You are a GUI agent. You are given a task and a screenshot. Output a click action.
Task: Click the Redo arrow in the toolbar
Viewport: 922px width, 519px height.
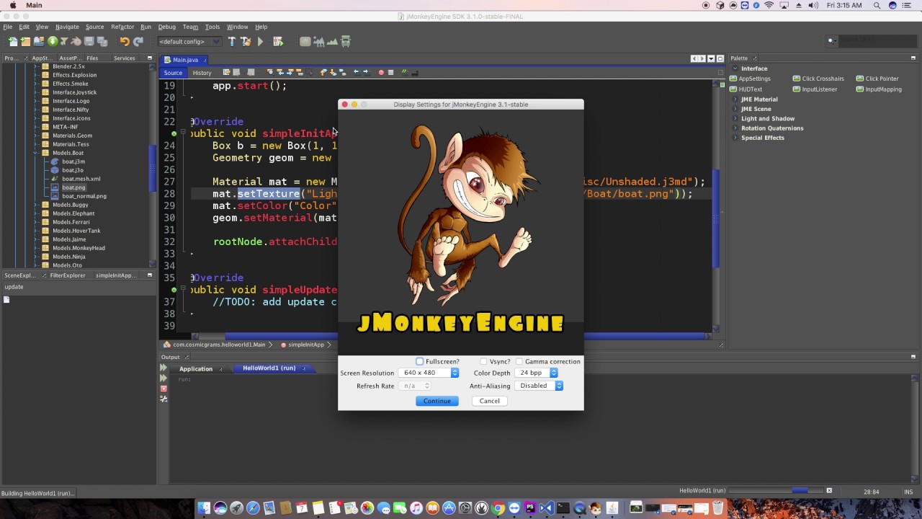(138, 42)
